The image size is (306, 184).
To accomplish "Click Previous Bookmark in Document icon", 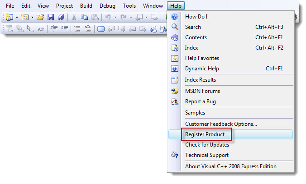I will (153, 29).
